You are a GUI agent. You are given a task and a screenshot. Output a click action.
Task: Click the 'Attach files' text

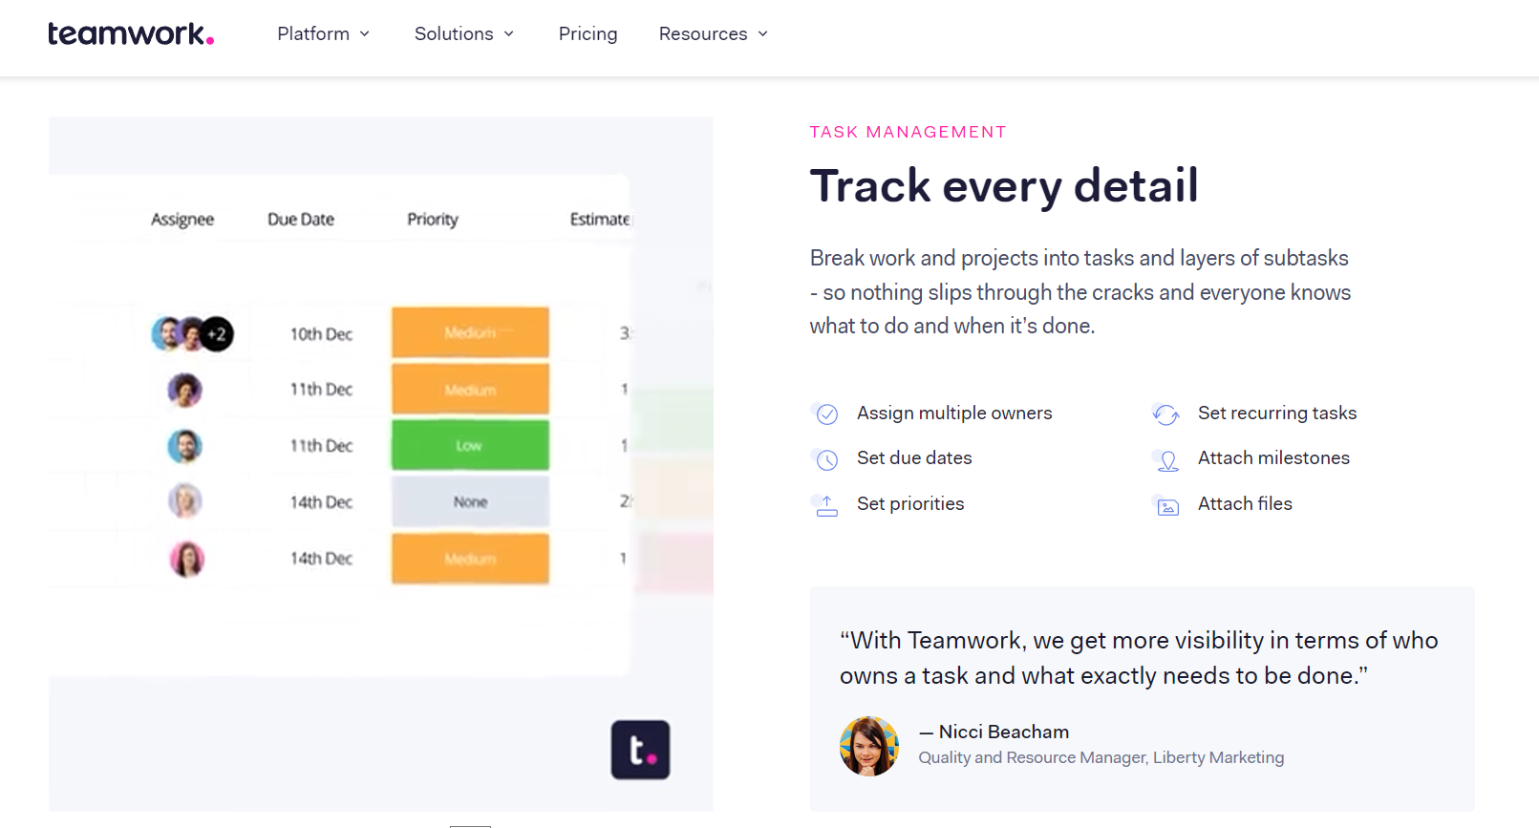tap(1245, 503)
